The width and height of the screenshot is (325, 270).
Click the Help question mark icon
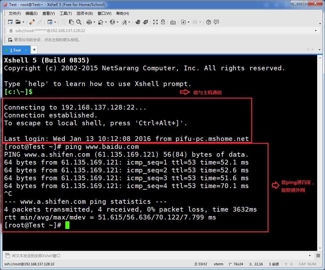click(209, 22)
